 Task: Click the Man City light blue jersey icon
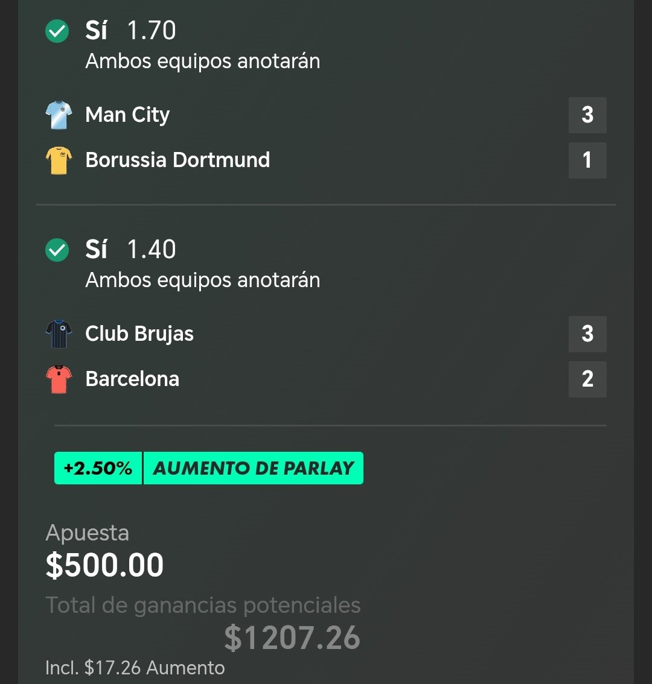[x=59, y=115]
